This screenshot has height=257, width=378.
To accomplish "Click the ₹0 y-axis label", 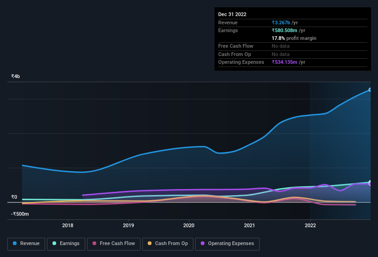I will click(x=14, y=197).
